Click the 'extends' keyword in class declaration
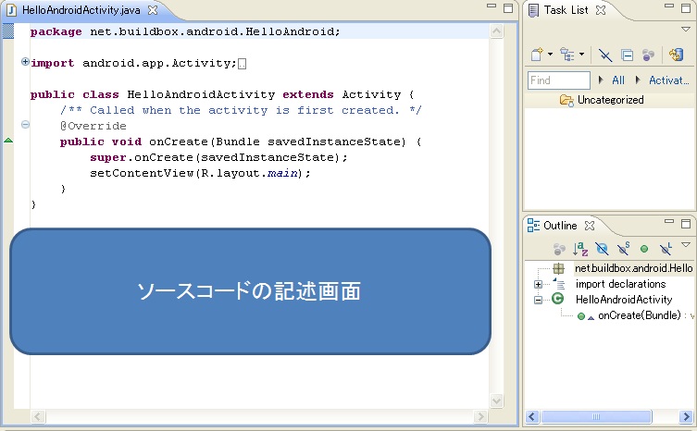This screenshot has width=697, height=431. click(308, 94)
